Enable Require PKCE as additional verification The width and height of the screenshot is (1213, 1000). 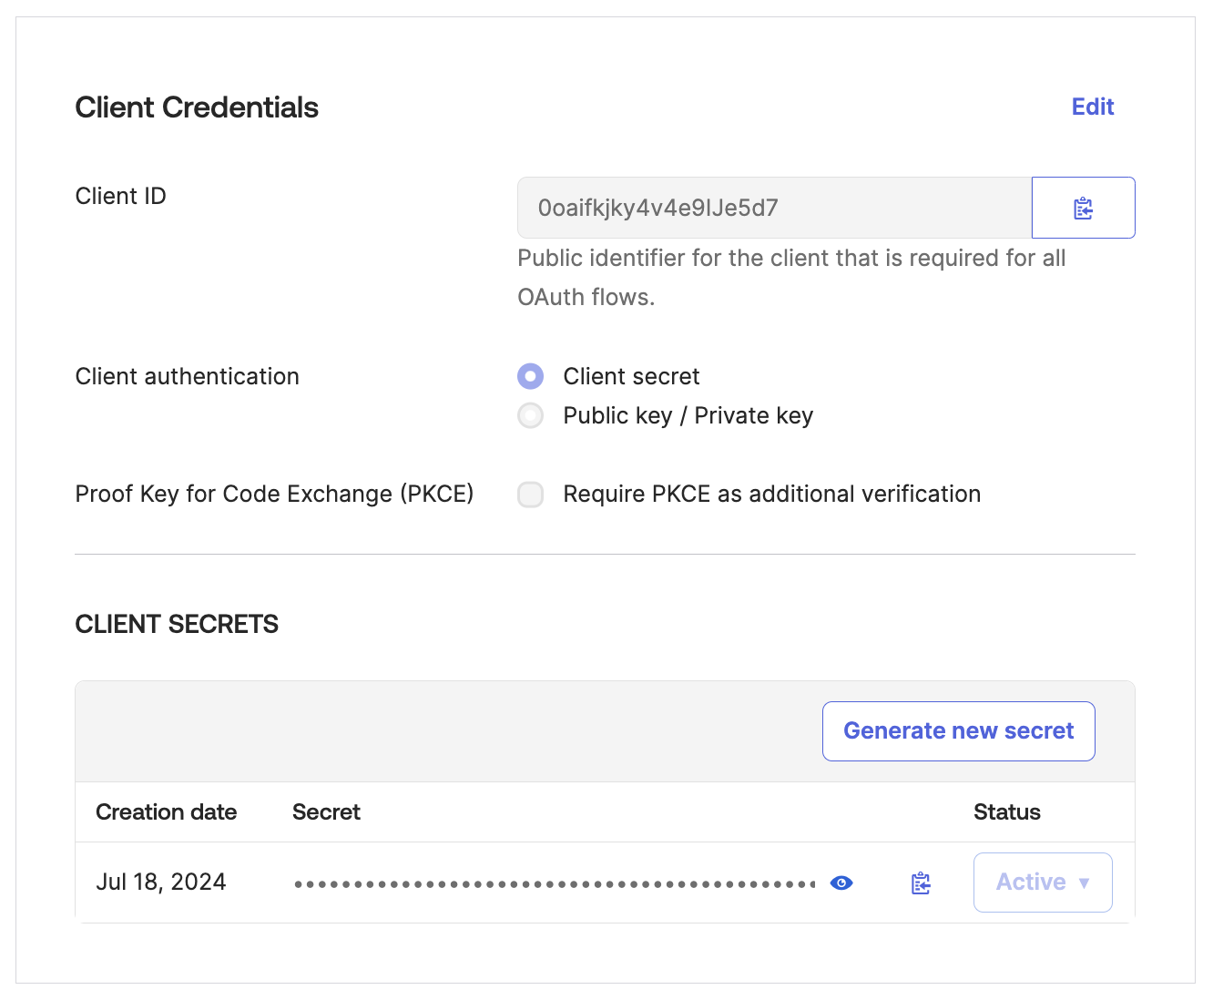pyautogui.click(x=530, y=494)
